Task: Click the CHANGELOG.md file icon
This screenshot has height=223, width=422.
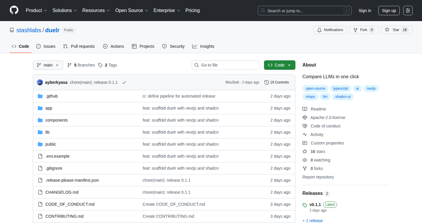Action: pyautogui.click(x=40, y=192)
